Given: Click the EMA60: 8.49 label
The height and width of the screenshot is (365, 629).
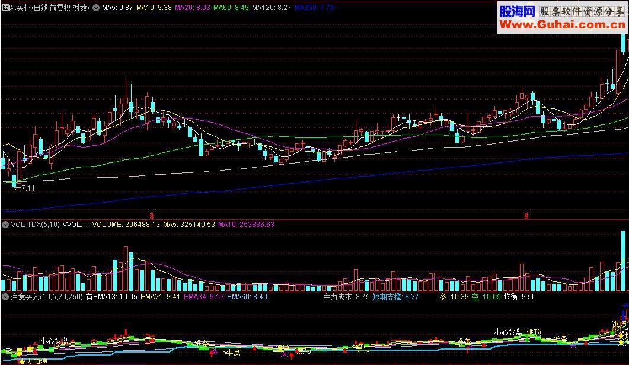Looking at the screenshot, I should tap(247, 297).
